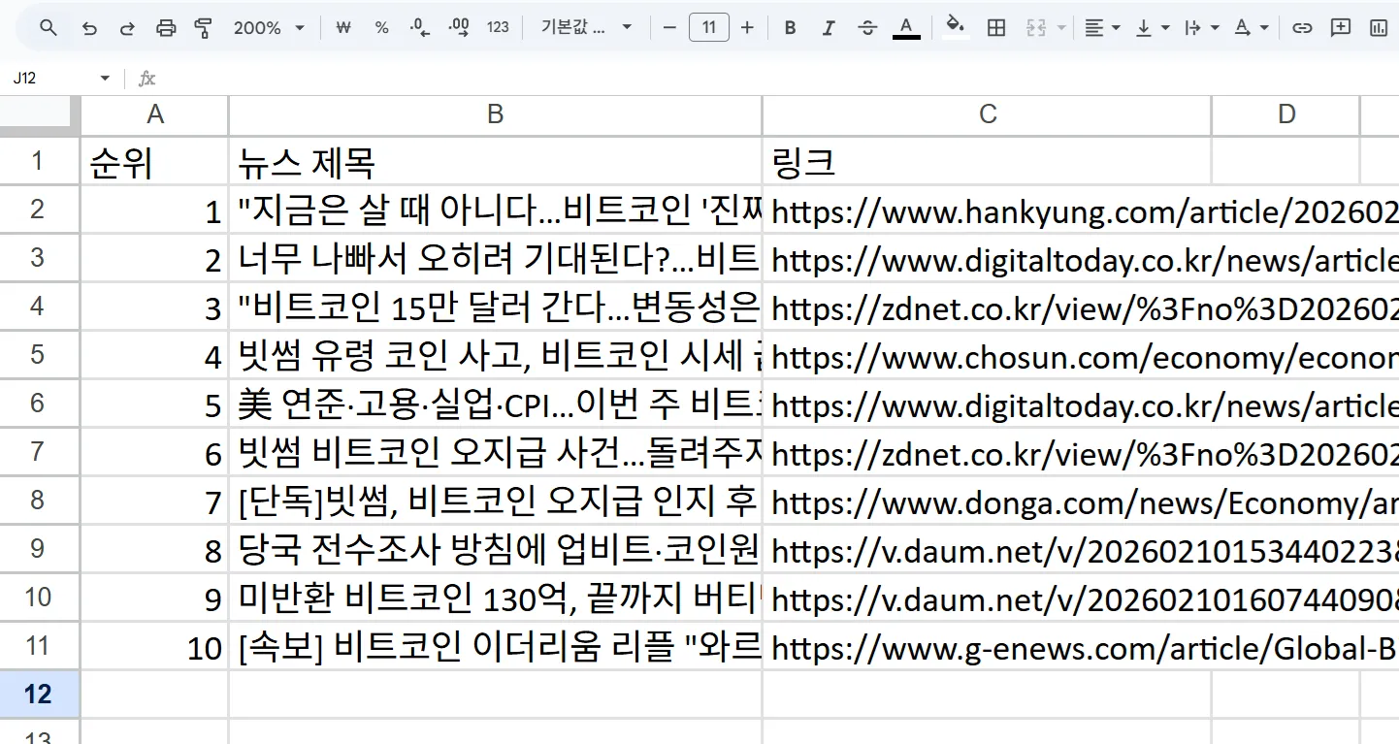Click the merge cells icon

point(1036,28)
